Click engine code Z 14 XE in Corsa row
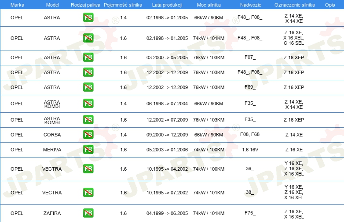 click(x=294, y=135)
